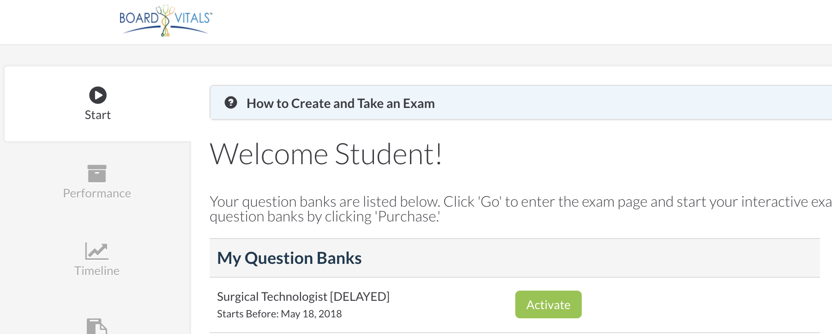Click the Starts Before May 18, 2018 text
Image resolution: width=832 pixels, height=334 pixels.
pyautogui.click(x=279, y=314)
